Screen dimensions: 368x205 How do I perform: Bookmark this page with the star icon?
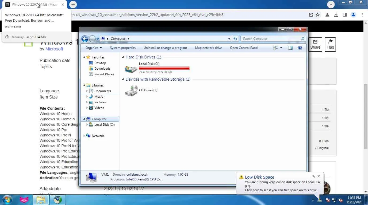coord(318,15)
